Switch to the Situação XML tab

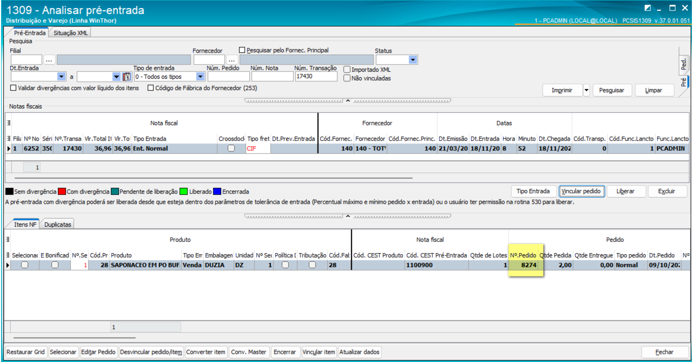[70, 33]
